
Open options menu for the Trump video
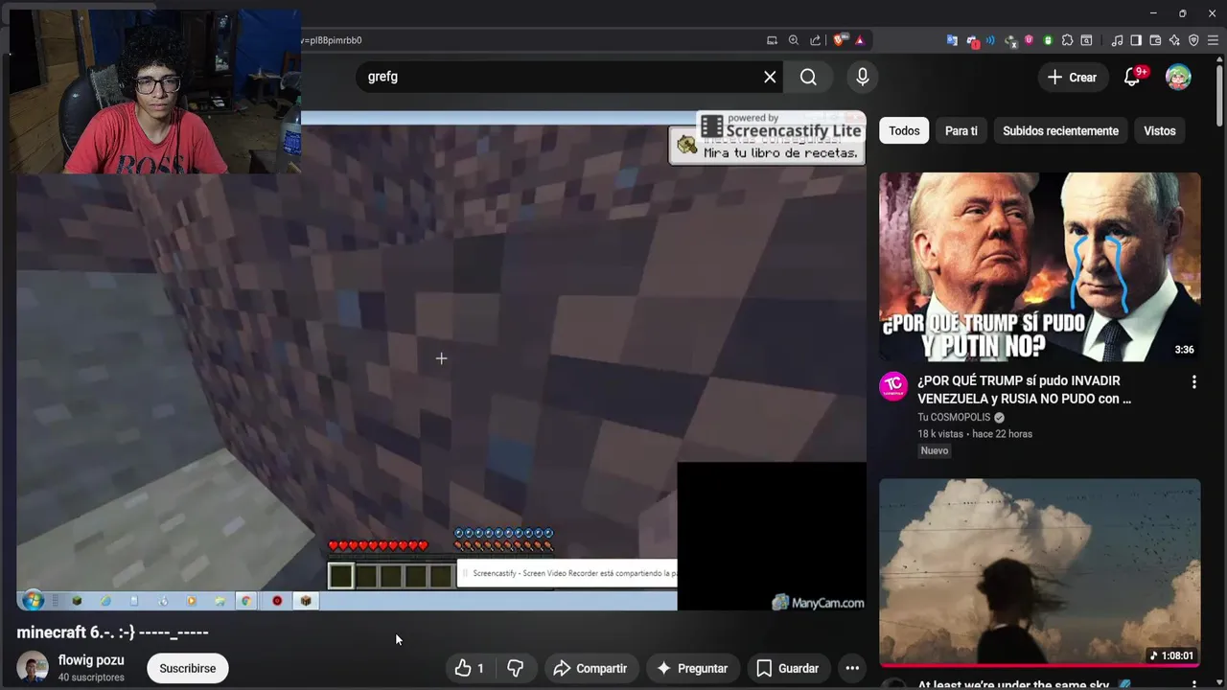[1193, 382]
